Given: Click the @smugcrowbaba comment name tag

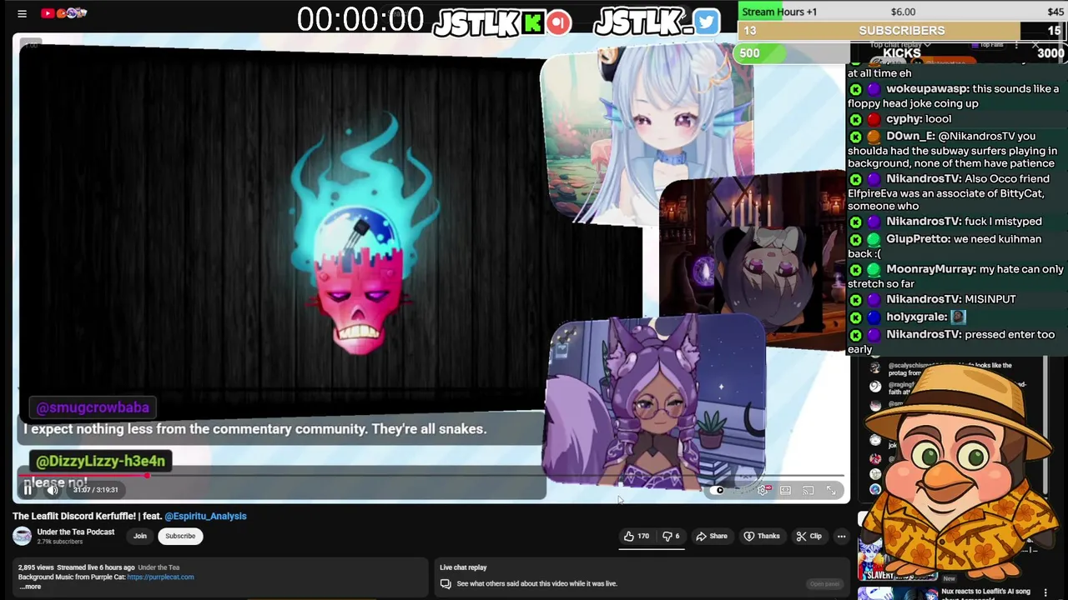Looking at the screenshot, I should pos(93,407).
